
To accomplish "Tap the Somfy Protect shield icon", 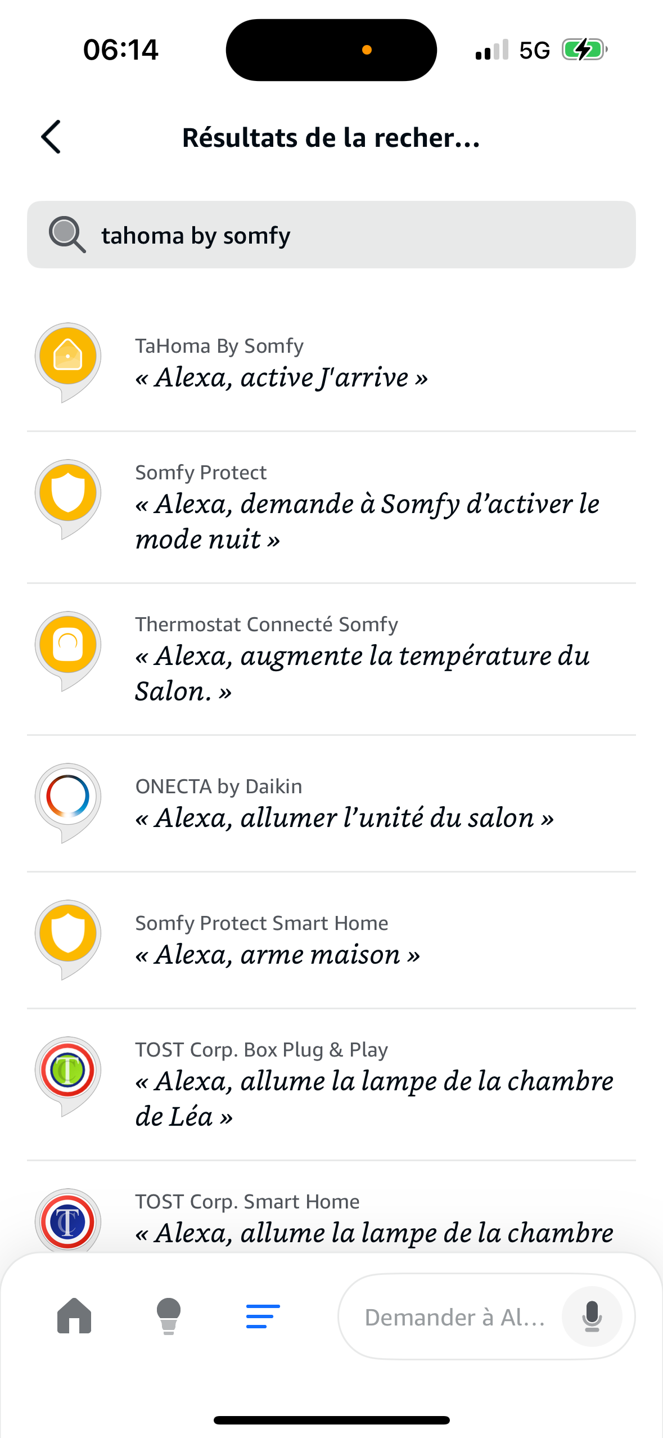I will click(x=68, y=496).
